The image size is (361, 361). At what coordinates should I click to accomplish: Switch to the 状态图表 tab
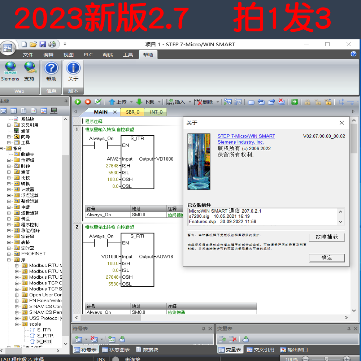pyautogui.click(x=116, y=350)
